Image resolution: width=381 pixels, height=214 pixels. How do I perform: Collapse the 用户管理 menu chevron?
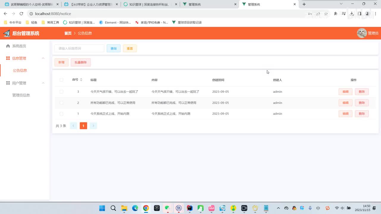43,83
